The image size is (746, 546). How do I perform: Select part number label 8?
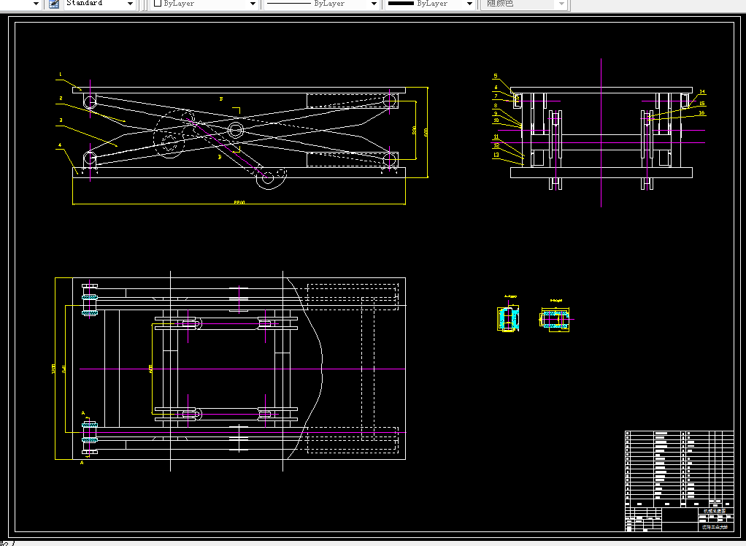[x=496, y=106]
